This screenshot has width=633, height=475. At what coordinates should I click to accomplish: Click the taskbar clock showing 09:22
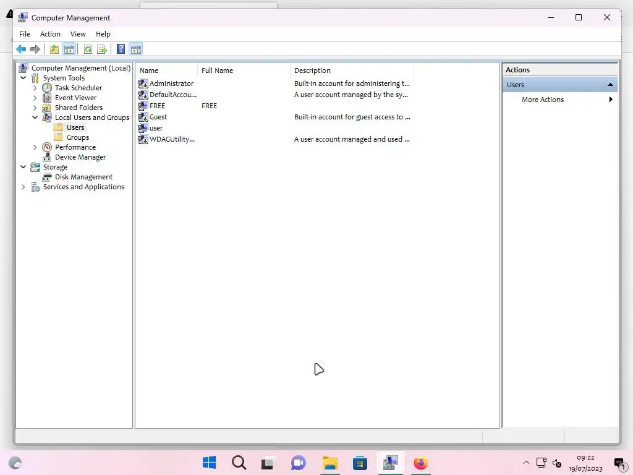[585, 463]
